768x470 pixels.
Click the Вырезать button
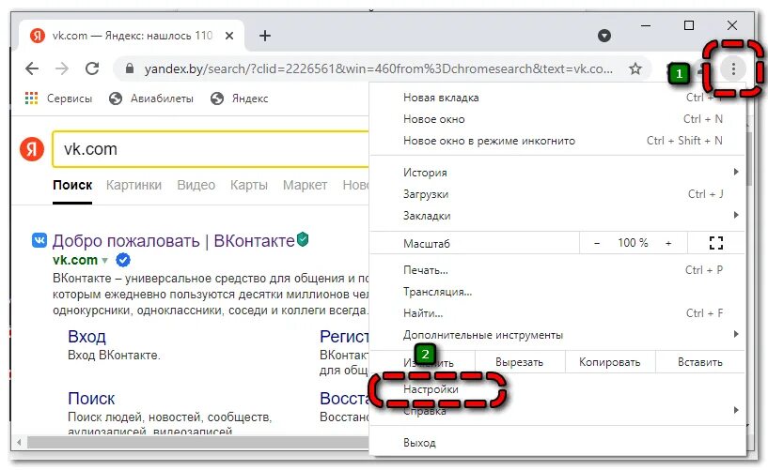click(x=519, y=362)
